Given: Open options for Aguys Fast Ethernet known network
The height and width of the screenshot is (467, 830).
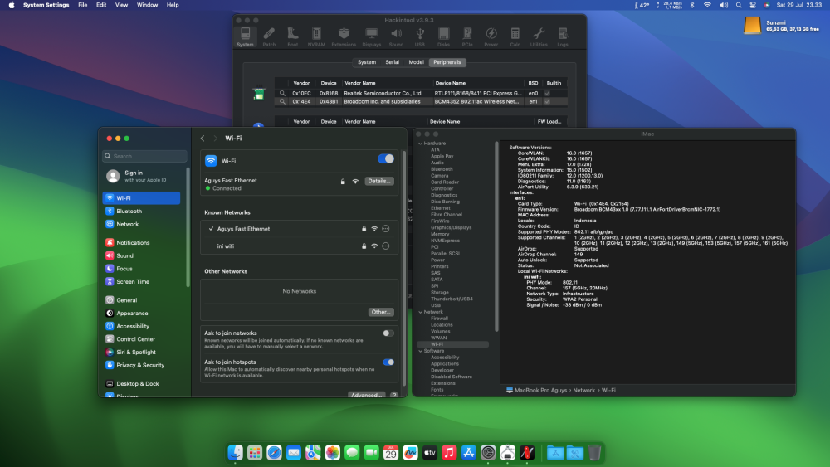Looking at the screenshot, I should pos(385,229).
